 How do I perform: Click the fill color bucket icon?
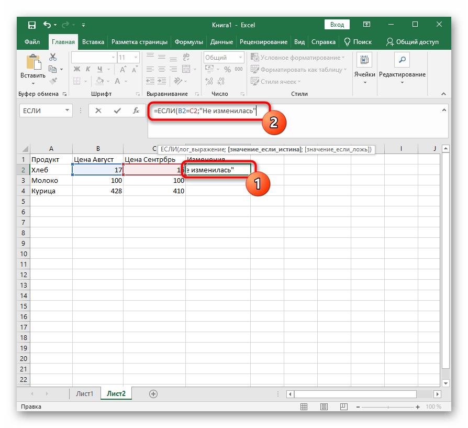pyautogui.click(x=99, y=81)
